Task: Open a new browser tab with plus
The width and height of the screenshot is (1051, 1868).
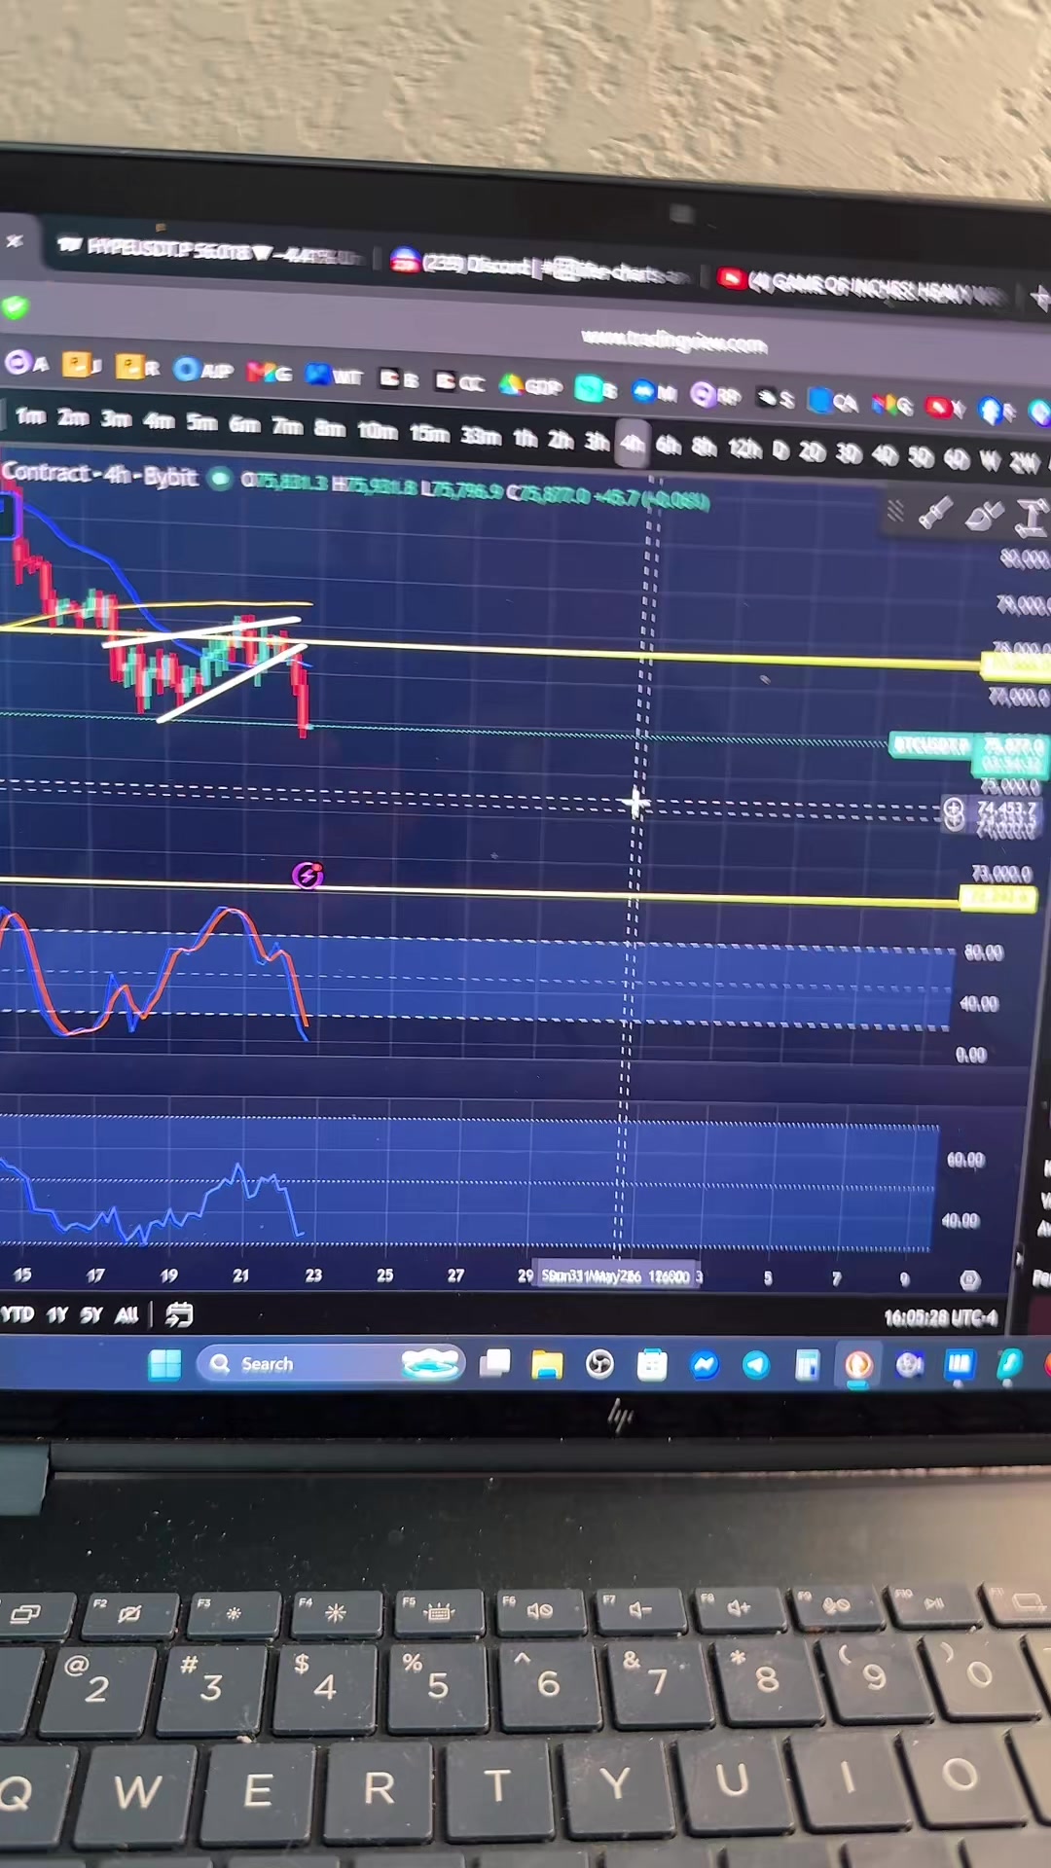Action: pos(1039,299)
